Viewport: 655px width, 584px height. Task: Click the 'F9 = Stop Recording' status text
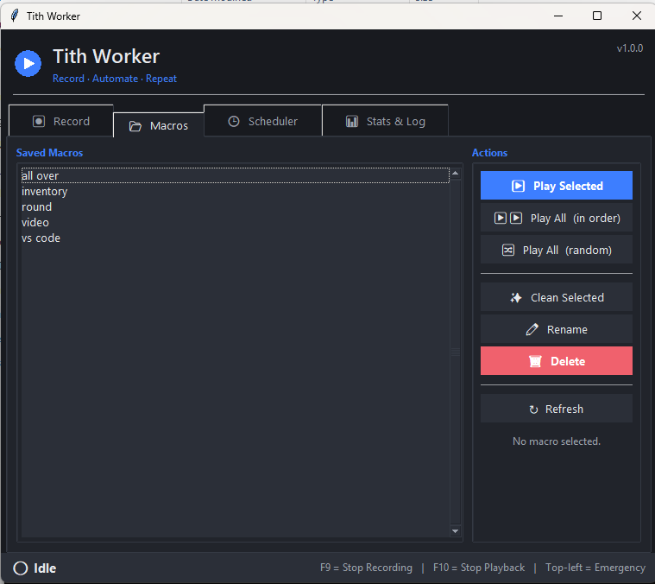[366, 568]
